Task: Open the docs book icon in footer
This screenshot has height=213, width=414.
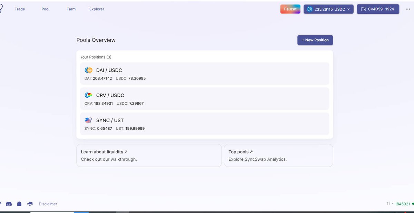Action: pos(30,204)
